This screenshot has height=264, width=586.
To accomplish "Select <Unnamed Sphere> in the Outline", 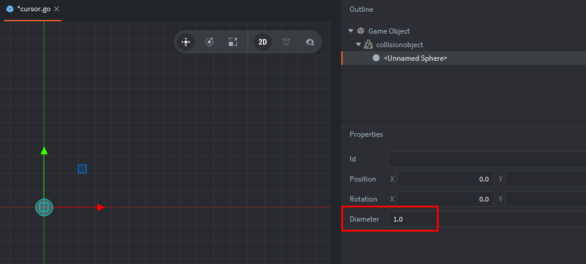I will (415, 58).
